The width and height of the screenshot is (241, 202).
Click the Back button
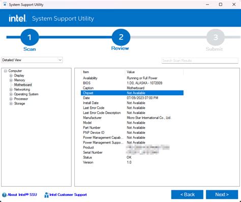coord(187,194)
